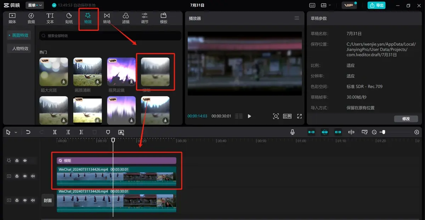Click the timeline playhead marker

point(113,140)
